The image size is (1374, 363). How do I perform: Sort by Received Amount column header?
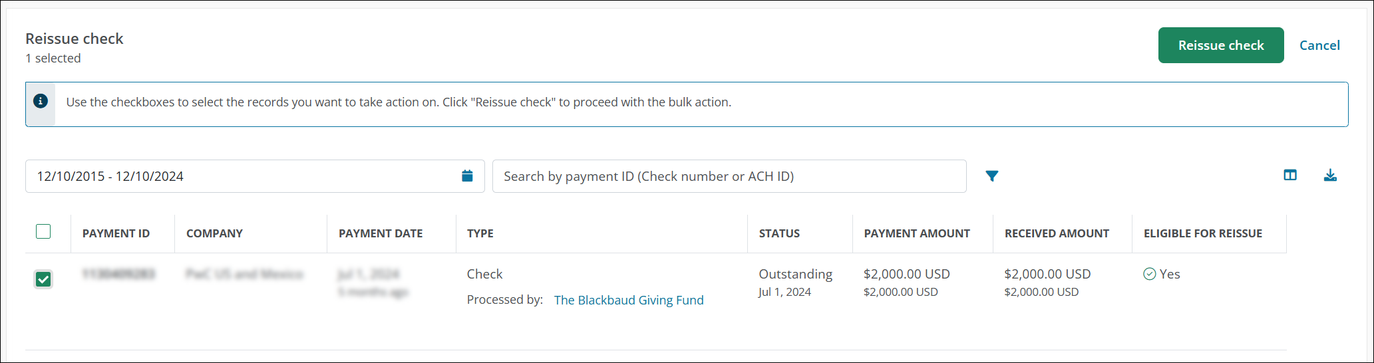pyautogui.click(x=1057, y=233)
